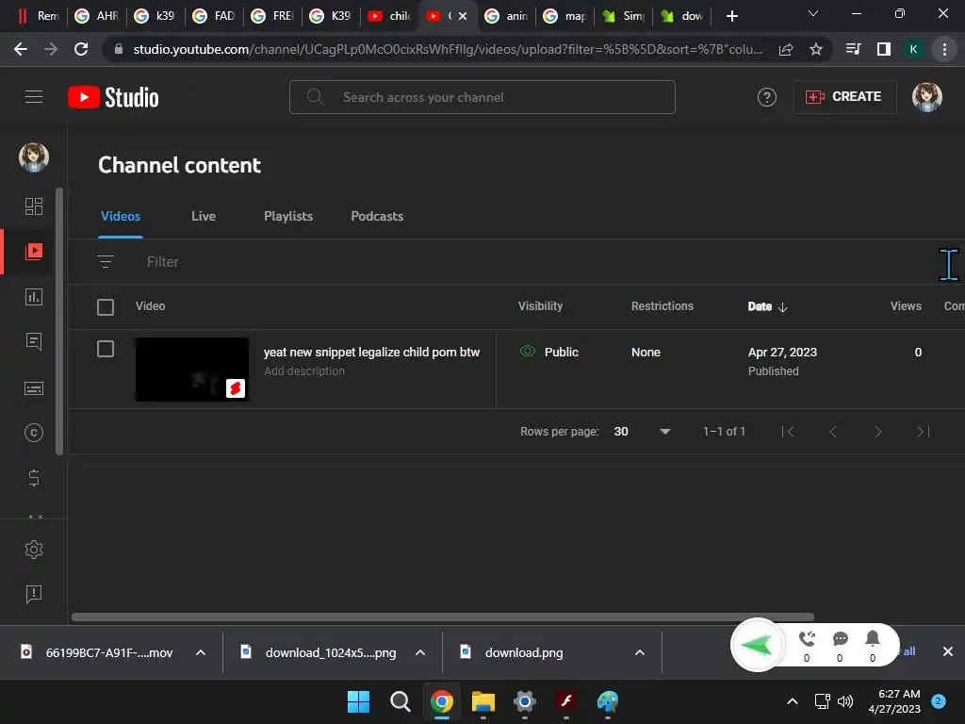This screenshot has width=965, height=724.
Task: Expand options for the .mov download
Action: click(201, 652)
